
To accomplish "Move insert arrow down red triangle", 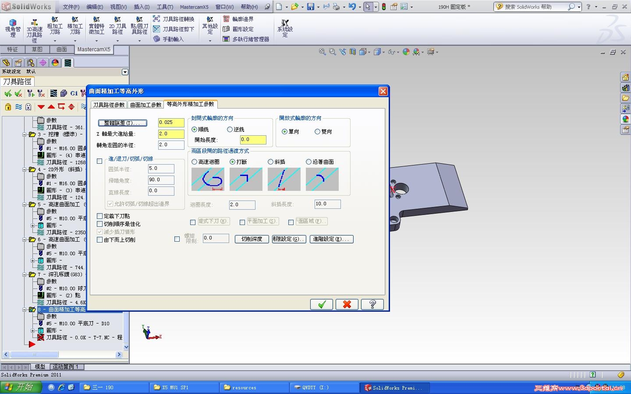I will coord(41,106).
